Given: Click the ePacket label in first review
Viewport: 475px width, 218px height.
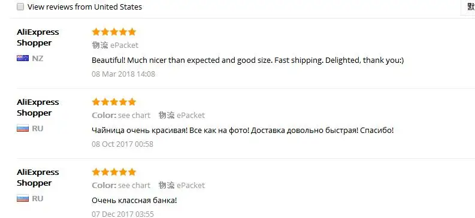Looking at the screenshot, I should (124, 45).
